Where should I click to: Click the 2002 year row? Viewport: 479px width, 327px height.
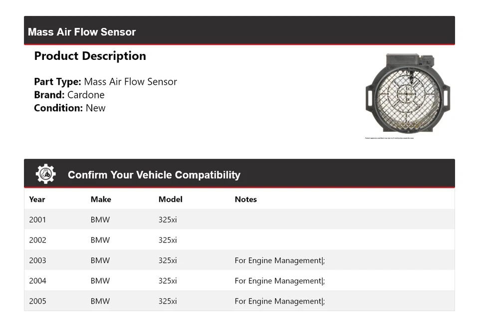click(37, 240)
